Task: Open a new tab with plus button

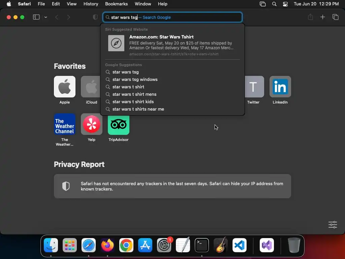Action: 322,17
